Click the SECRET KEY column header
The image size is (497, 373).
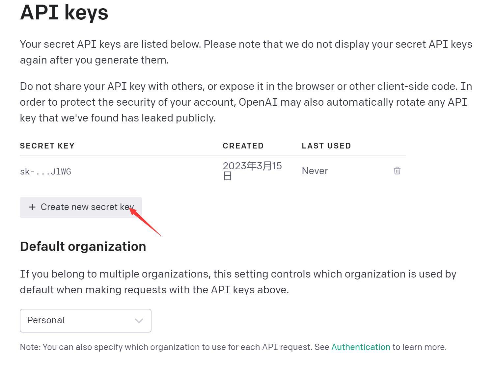(x=47, y=146)
